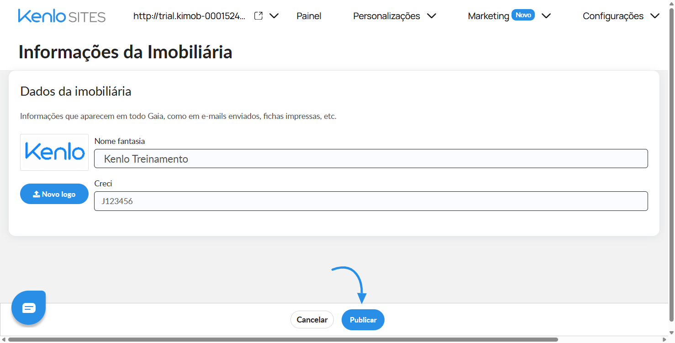The width and height of the screenshot is (675, 343).
Task: Open the Personalizações menu
Action: pyautogui.click(x=387, y=16)
